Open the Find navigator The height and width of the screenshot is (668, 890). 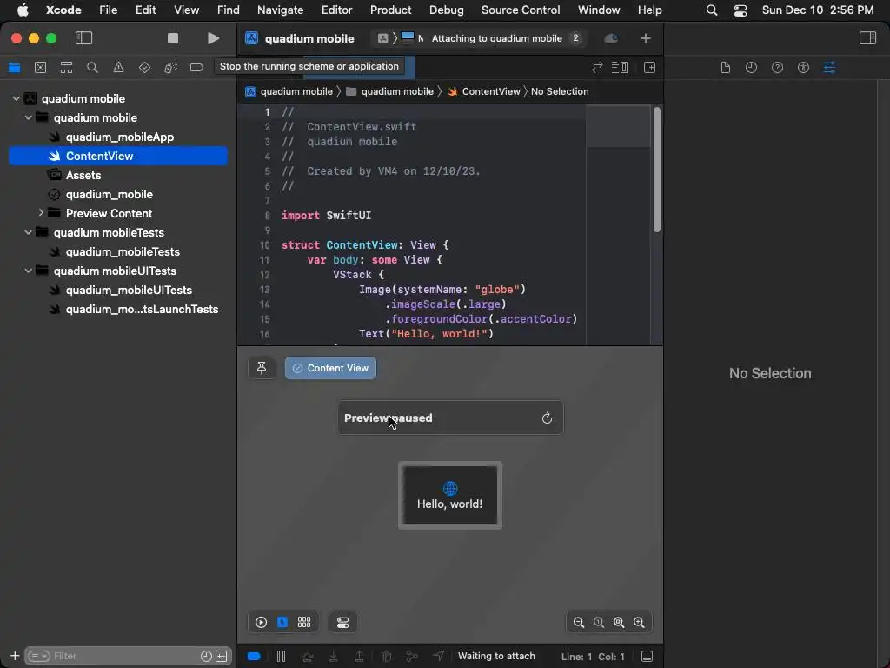coord(92,68)
